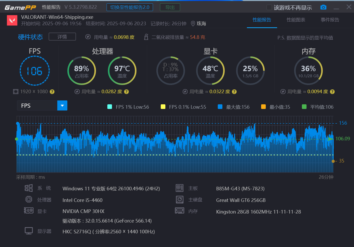Click the 主板 motherboard icon
The height and width of the screenshot is (247, 354).
[x=180, y=188]
